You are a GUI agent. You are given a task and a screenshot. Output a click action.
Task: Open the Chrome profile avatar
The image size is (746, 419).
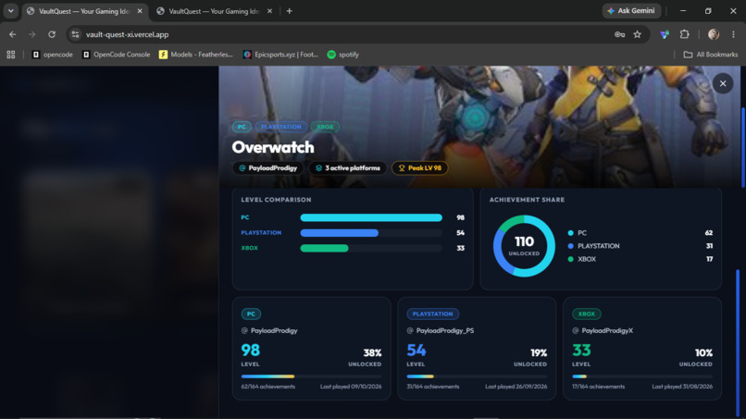click(x=714, y=34)
